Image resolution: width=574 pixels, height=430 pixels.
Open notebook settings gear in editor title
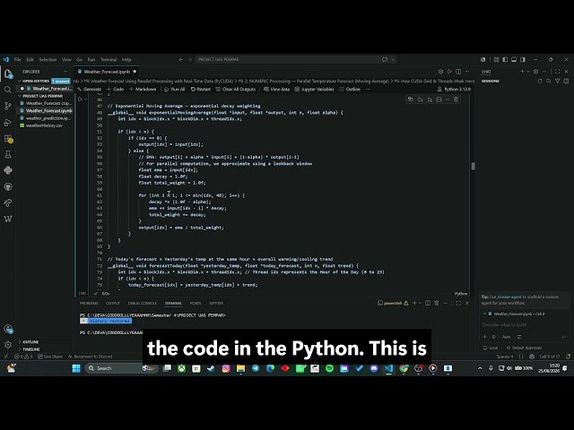440,72
